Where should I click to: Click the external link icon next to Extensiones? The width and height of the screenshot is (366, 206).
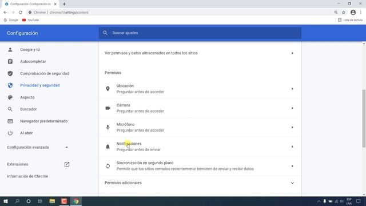tap(67, 164)
